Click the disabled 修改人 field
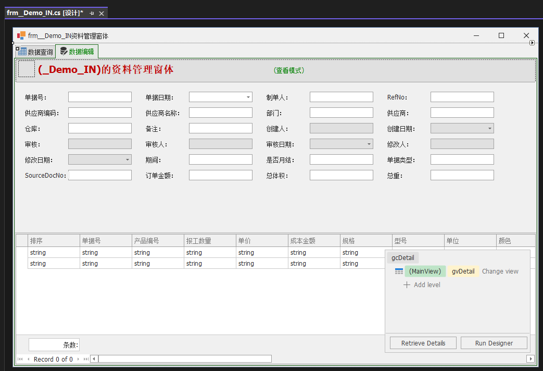Image resolution: width=543 pixels, height=371 pixels. (x=462, y=144)
